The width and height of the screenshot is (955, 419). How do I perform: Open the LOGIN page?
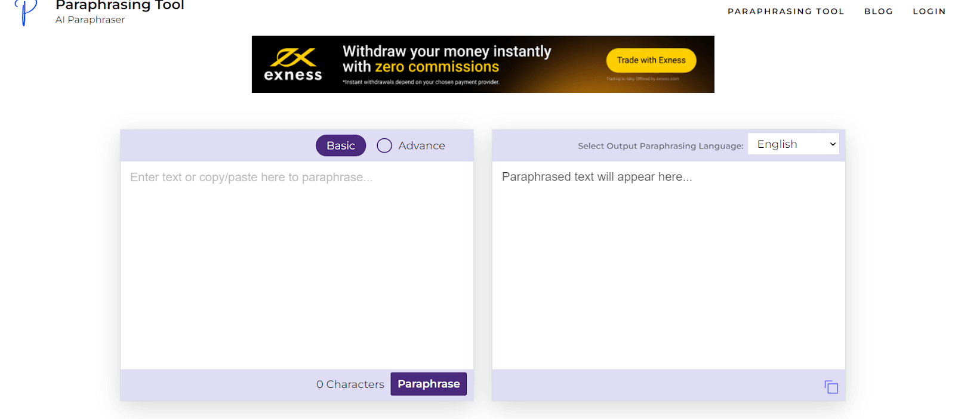[929, 11]
